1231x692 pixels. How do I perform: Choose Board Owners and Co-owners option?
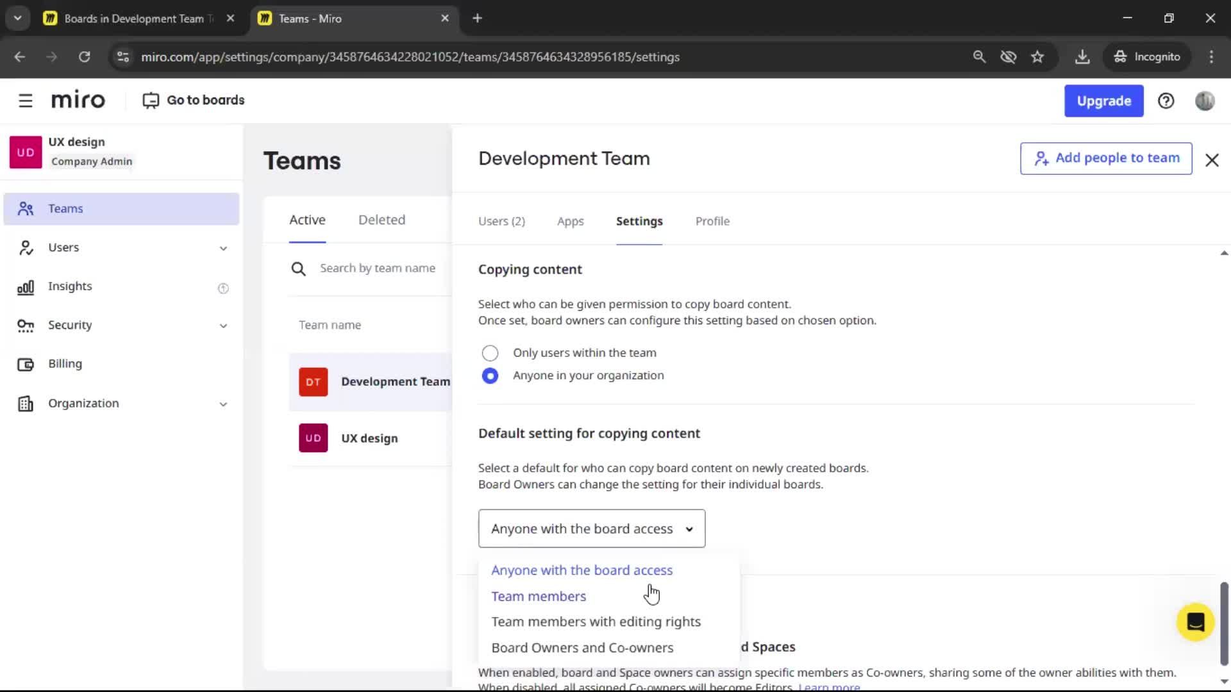click(582, 648)
